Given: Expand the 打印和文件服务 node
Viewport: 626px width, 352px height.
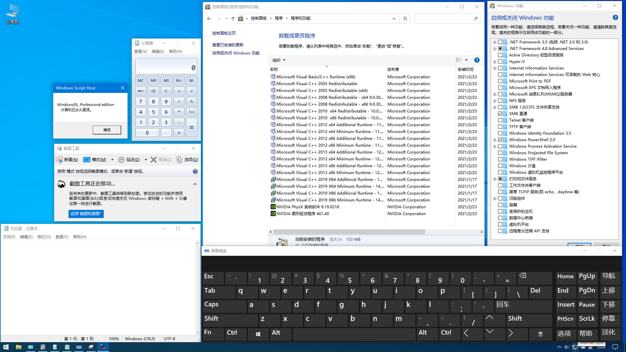Looking at the screenshot, I should (495, 179).
